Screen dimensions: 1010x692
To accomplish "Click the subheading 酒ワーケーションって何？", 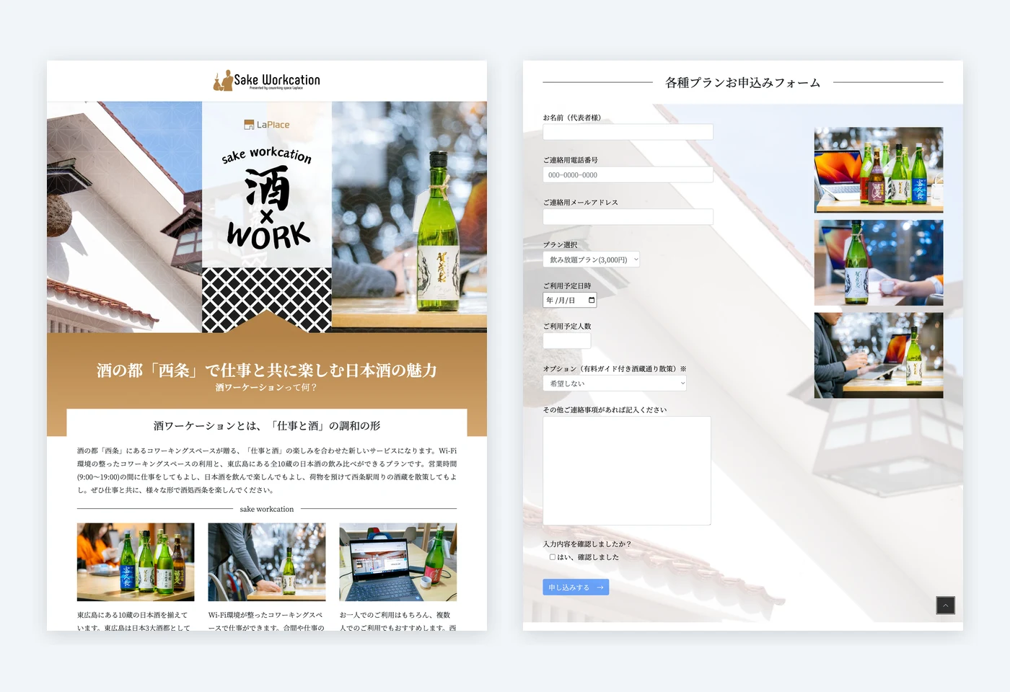I will click(267, 388).
